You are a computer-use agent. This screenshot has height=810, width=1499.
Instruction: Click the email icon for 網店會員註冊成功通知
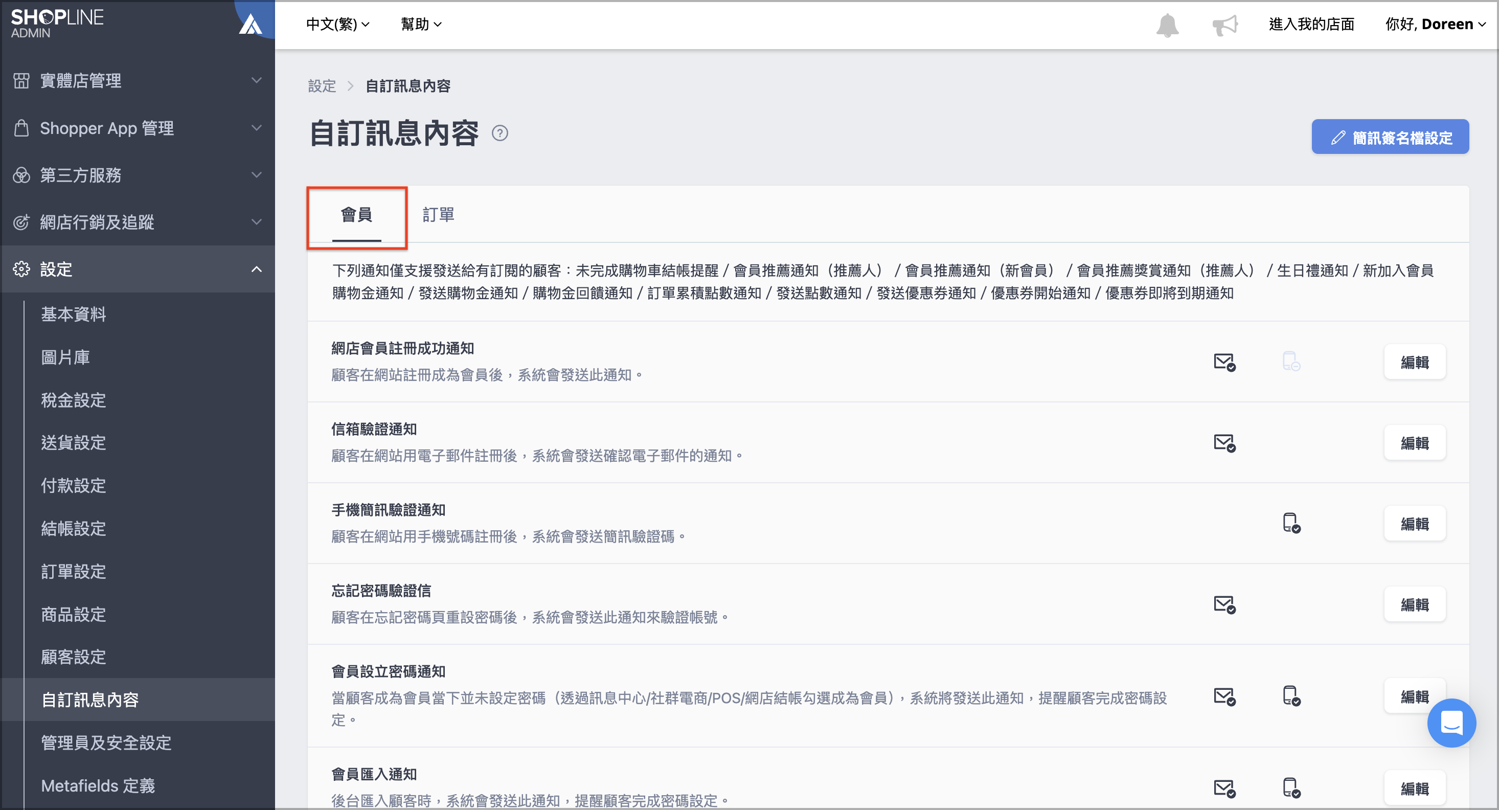1224,362
